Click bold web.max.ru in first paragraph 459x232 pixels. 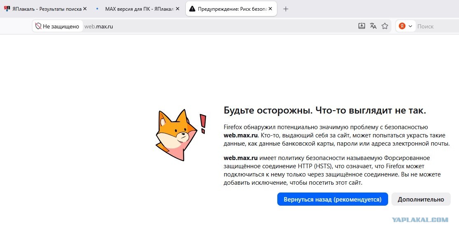click(241, 136)
